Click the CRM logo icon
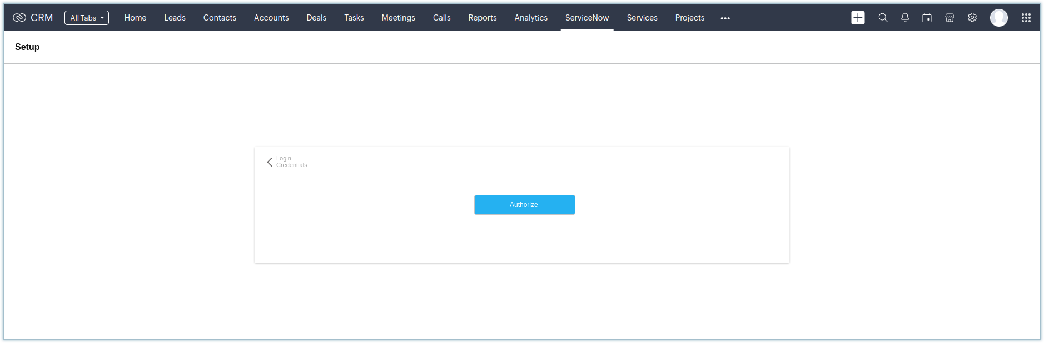The height and width of the screenshot is (343, 1044). (x=19, y=18)
